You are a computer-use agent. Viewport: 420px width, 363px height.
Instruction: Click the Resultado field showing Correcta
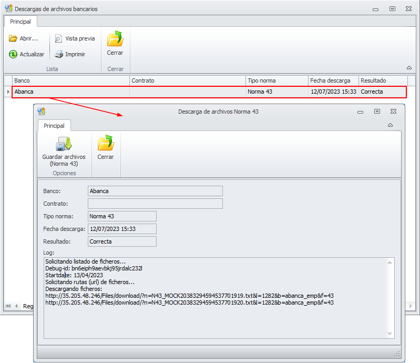[x=122, y=241]
